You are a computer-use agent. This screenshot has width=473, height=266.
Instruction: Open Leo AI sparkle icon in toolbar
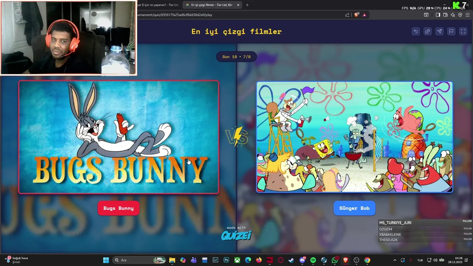pos(453,15)
